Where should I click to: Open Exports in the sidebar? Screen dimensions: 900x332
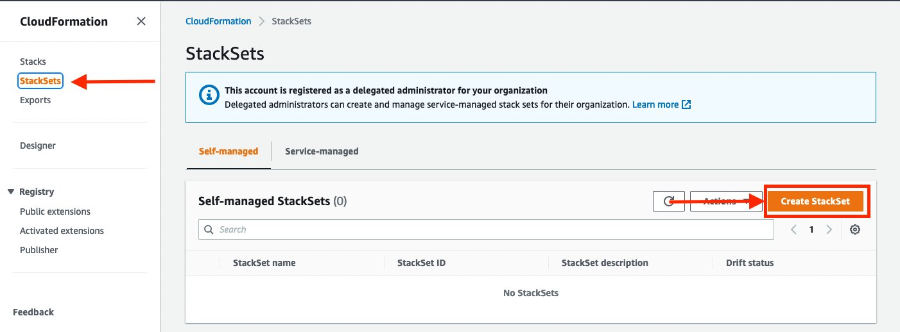[x=35, y=100]
